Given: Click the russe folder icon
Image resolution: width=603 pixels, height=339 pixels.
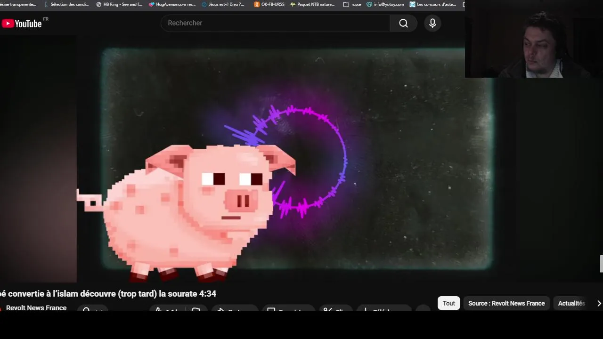Looking at the screenshot, I should (346, 4).
